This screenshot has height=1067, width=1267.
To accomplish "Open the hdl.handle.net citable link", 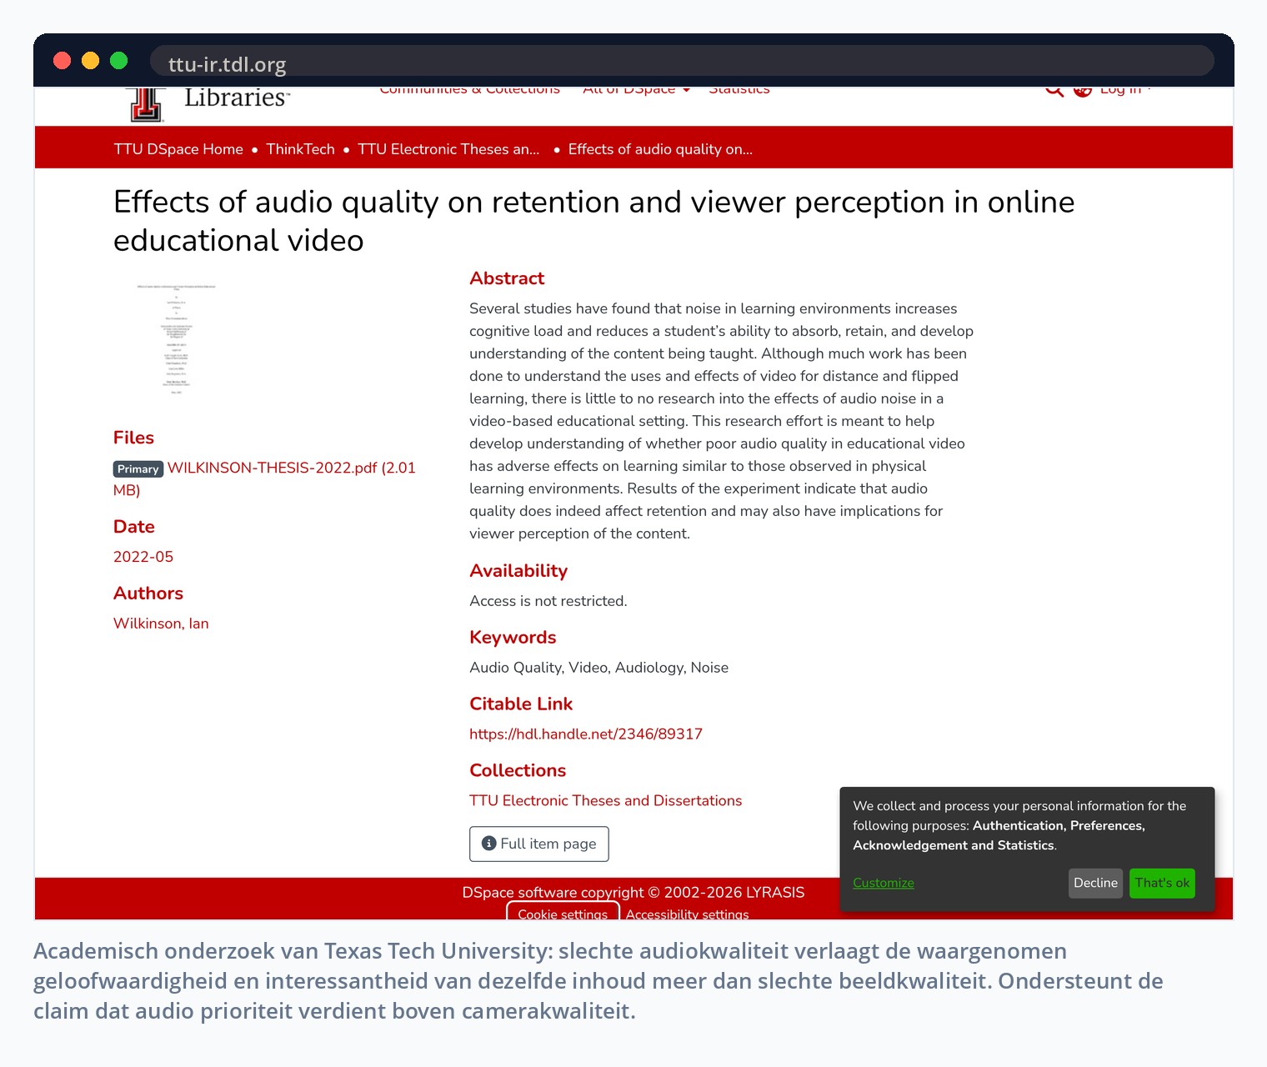I will pos(586,734).
